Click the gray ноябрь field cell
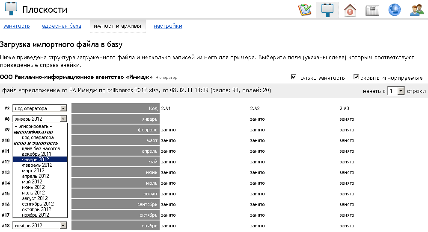This screenshot has width=428, height=232. pyautogui.click(x=116, y=226)
